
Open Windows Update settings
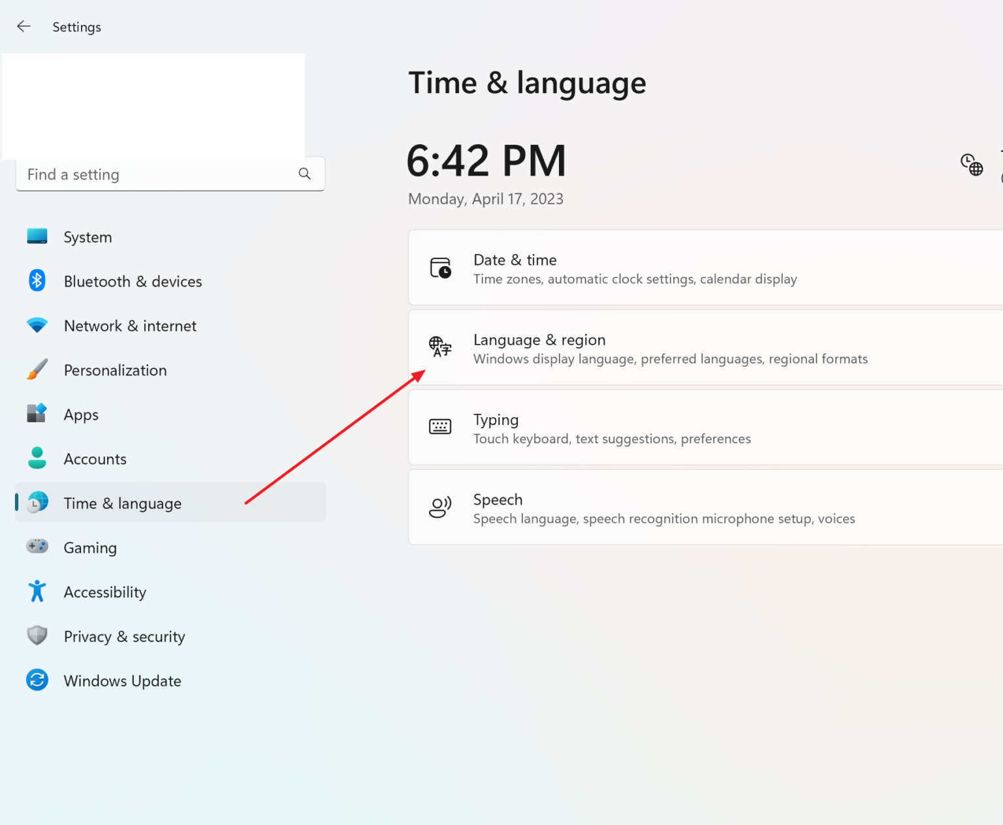[x=170, y=681]
